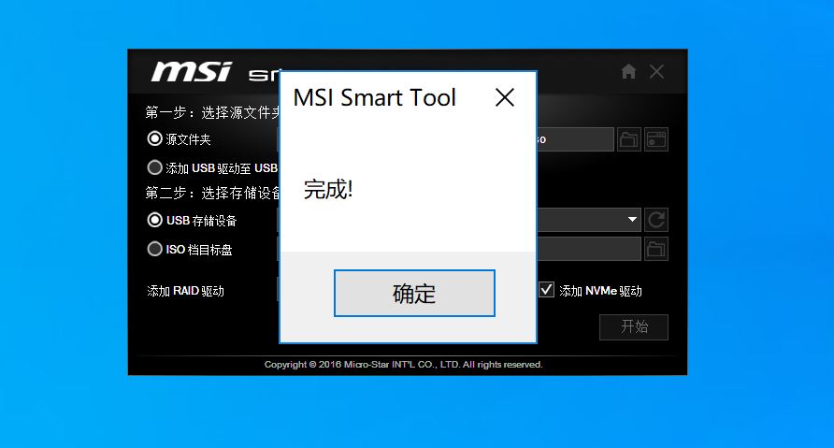Select disc drive source icon
Viewport: 834px width, 448px height.
coord(656,139)
